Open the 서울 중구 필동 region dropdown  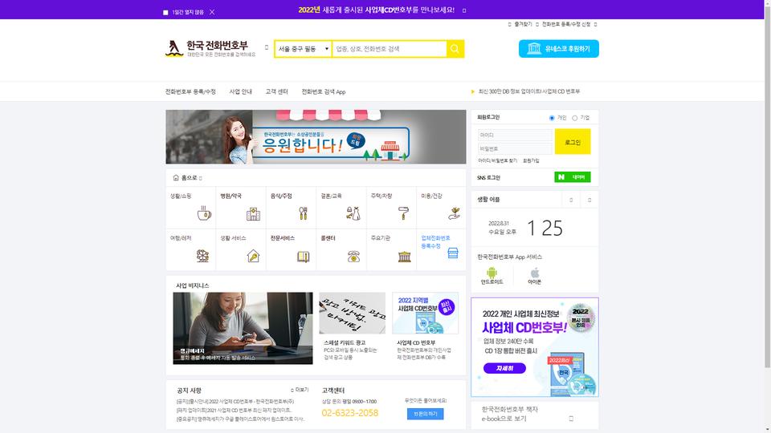(303, 49)
